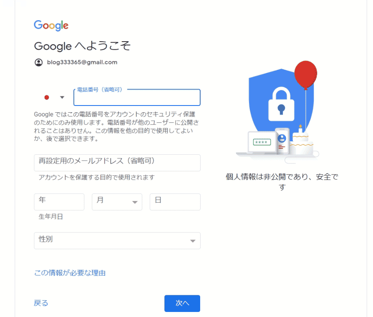373x317 pixels.
Task: Click the 再設定用のメールアドレス recovery email field
Action: point(117,163)
